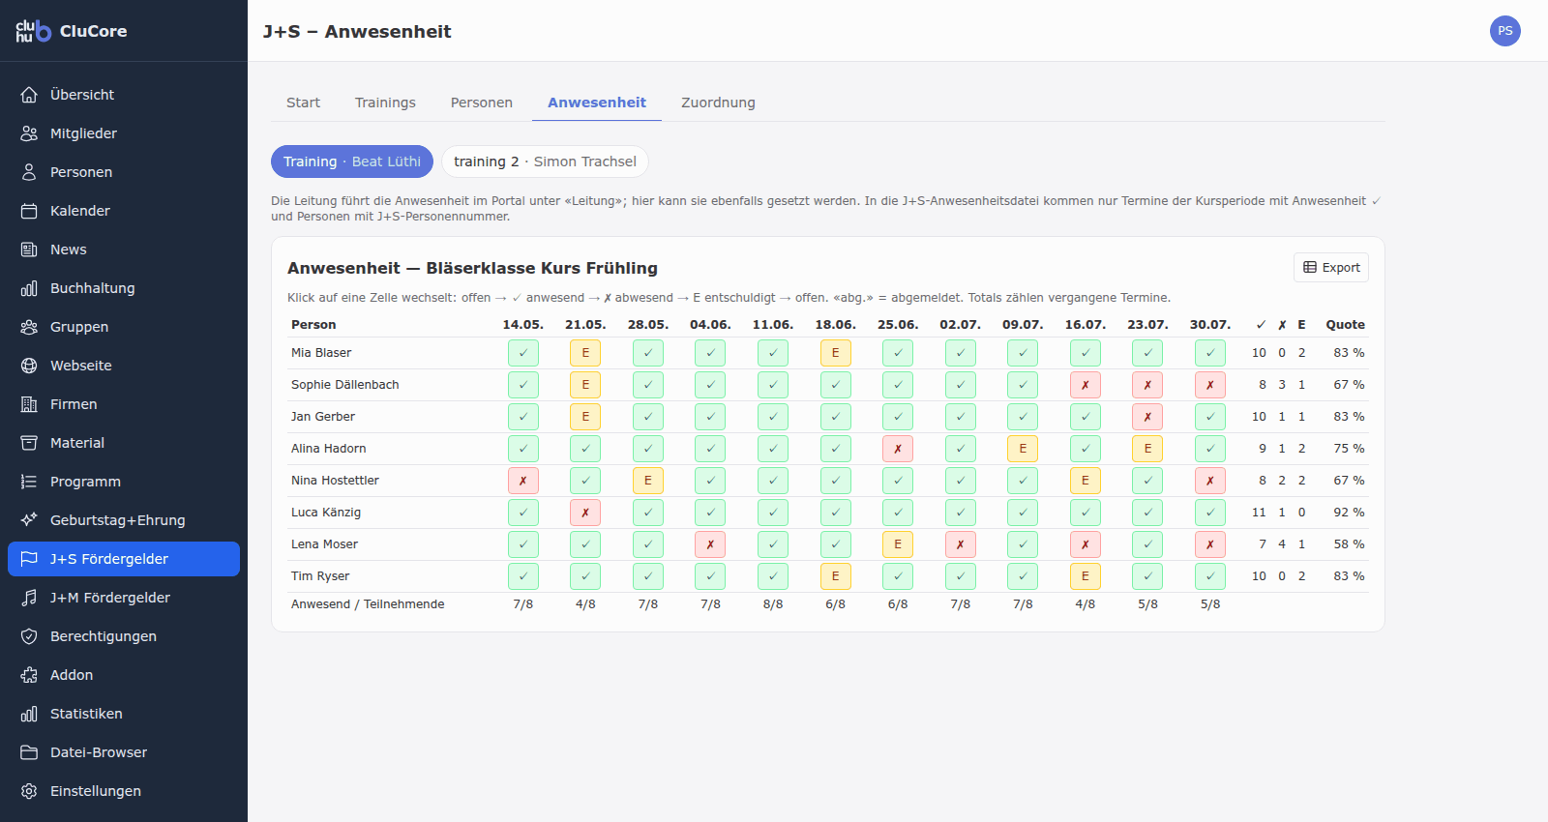
Task: Click the Webseite globe icon
Action: tap(29, 366)
